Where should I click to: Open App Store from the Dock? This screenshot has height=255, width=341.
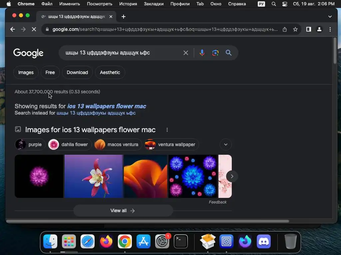pyautogui.click(x=144, y=241)
